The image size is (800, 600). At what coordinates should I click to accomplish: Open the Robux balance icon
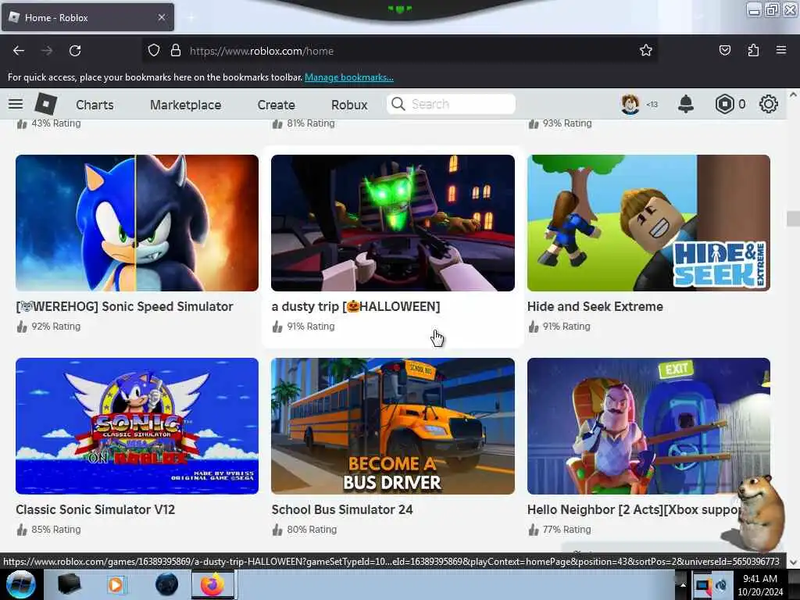724,104
